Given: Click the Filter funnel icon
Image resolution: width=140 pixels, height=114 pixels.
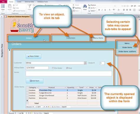Looking at the screenshot, I should (x=30, y=6).
